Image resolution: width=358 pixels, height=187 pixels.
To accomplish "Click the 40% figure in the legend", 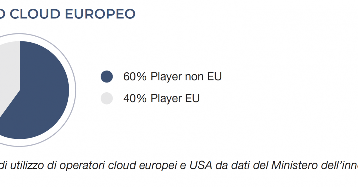I will click(x=135, y=98).
